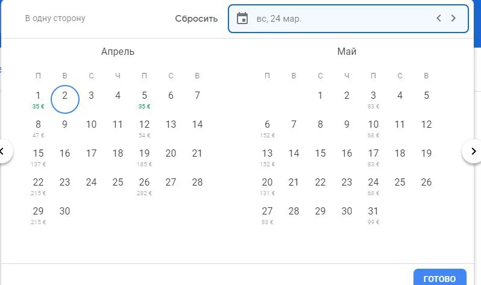Screen dimensions: 481x285
Task: Choose April 30 in the calendar
Action: coord(65,211)
